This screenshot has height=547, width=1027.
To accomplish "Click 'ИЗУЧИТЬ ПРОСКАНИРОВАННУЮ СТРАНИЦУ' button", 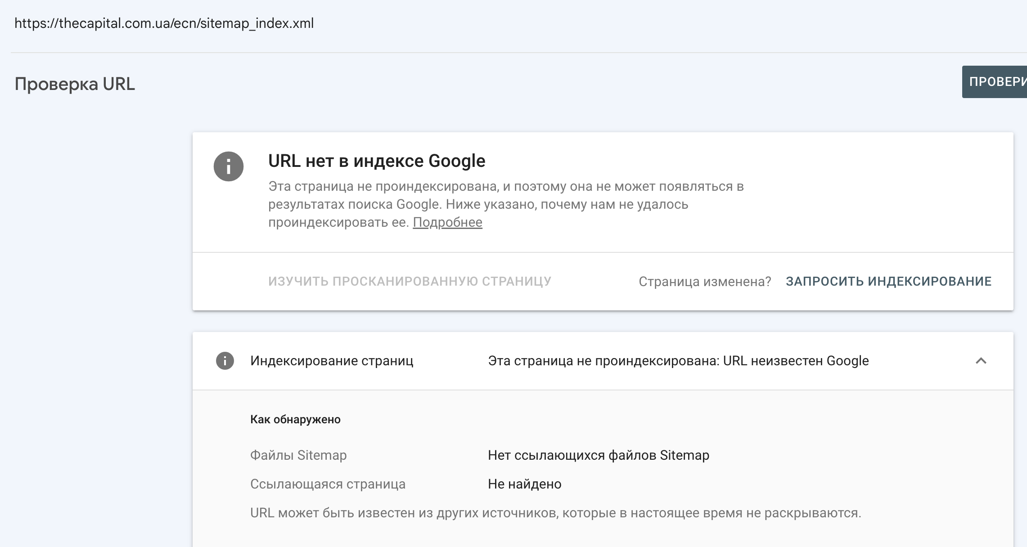I will point(410,281).
